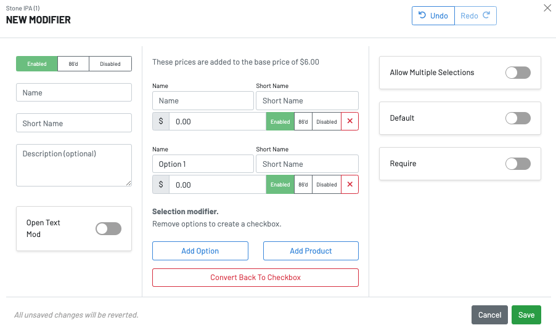Toggle the Open Text Mod switch
The height and width of the screenshot is (333, 556).
tap(108, 229)
